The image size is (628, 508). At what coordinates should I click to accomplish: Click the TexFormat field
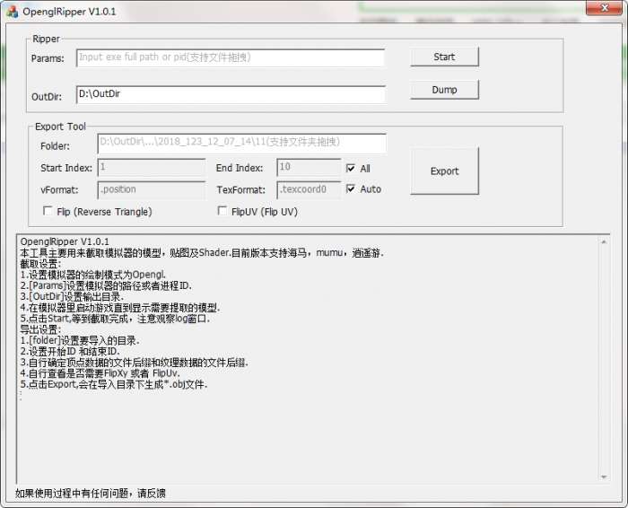309,190
